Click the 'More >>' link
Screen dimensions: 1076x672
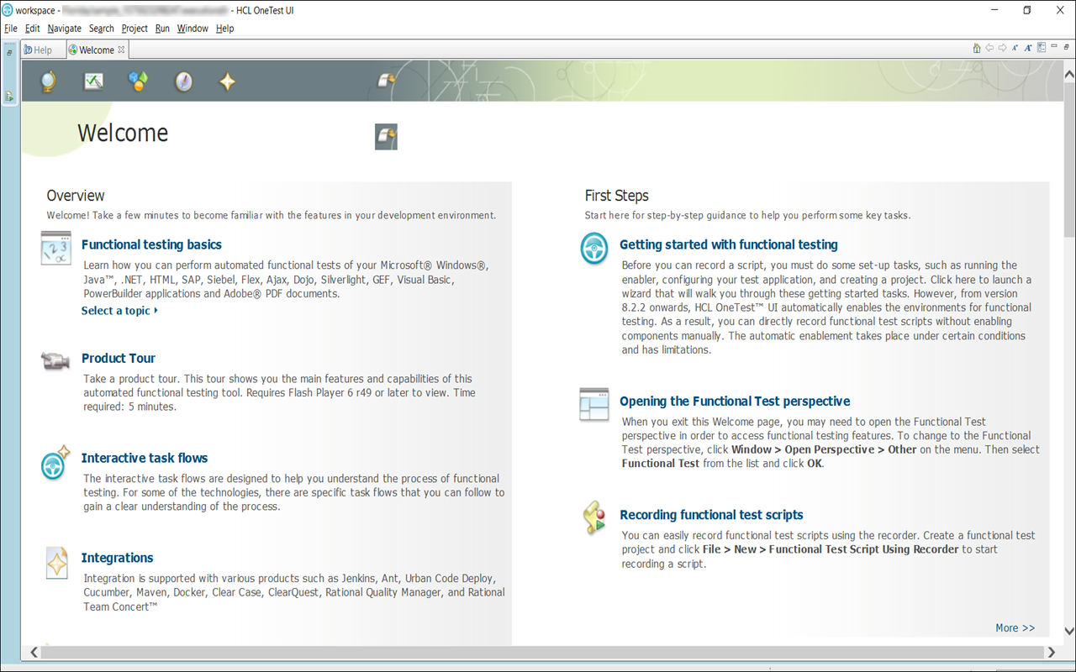[x=1015, y=627]
